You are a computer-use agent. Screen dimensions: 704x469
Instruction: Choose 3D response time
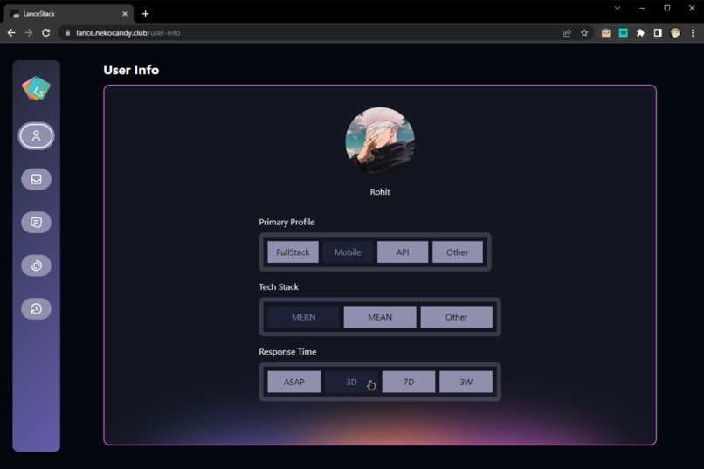click(351, 382)
